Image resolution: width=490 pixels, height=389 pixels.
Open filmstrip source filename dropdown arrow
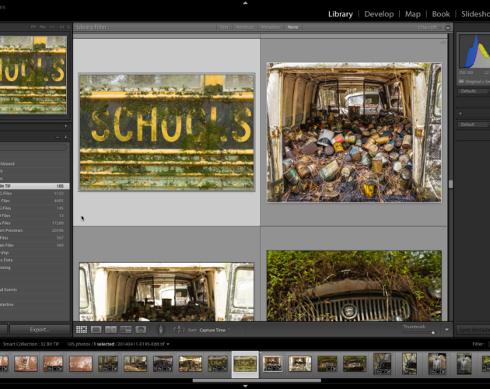(x=168, y=344)
